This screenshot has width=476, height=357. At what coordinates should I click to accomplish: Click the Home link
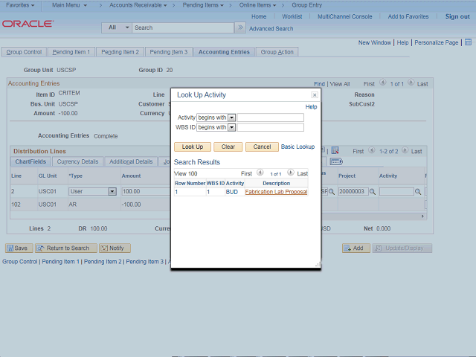(x=259, y=16)
